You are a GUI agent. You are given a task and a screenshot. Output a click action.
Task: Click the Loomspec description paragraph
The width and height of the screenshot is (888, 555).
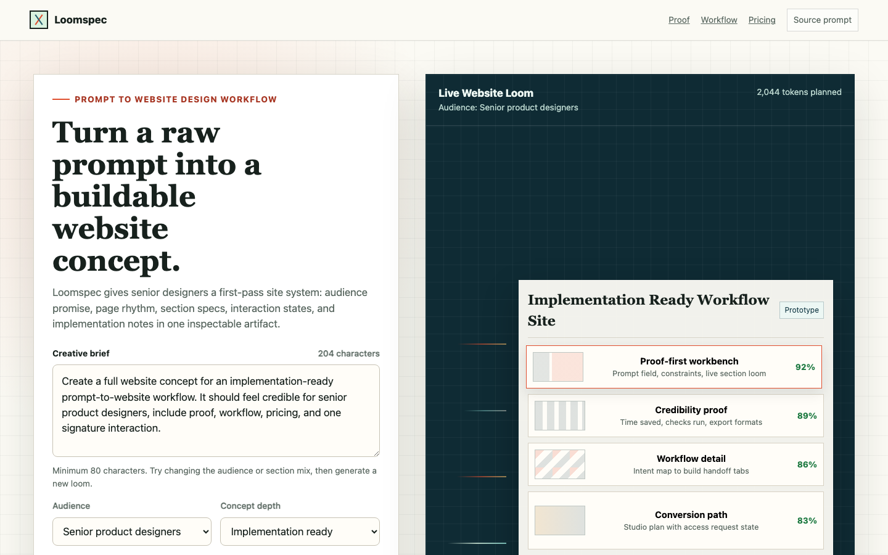(x=210, y=308)
